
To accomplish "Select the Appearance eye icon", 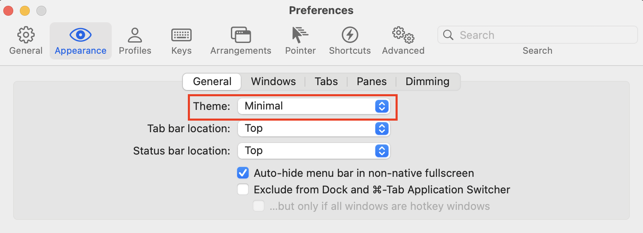I will point(80,35).
